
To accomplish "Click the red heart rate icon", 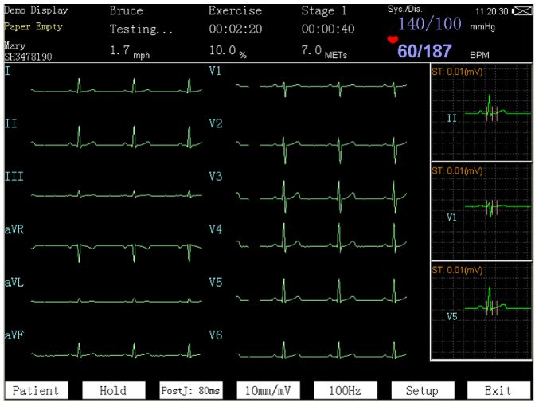I will [x=391, y=40].
